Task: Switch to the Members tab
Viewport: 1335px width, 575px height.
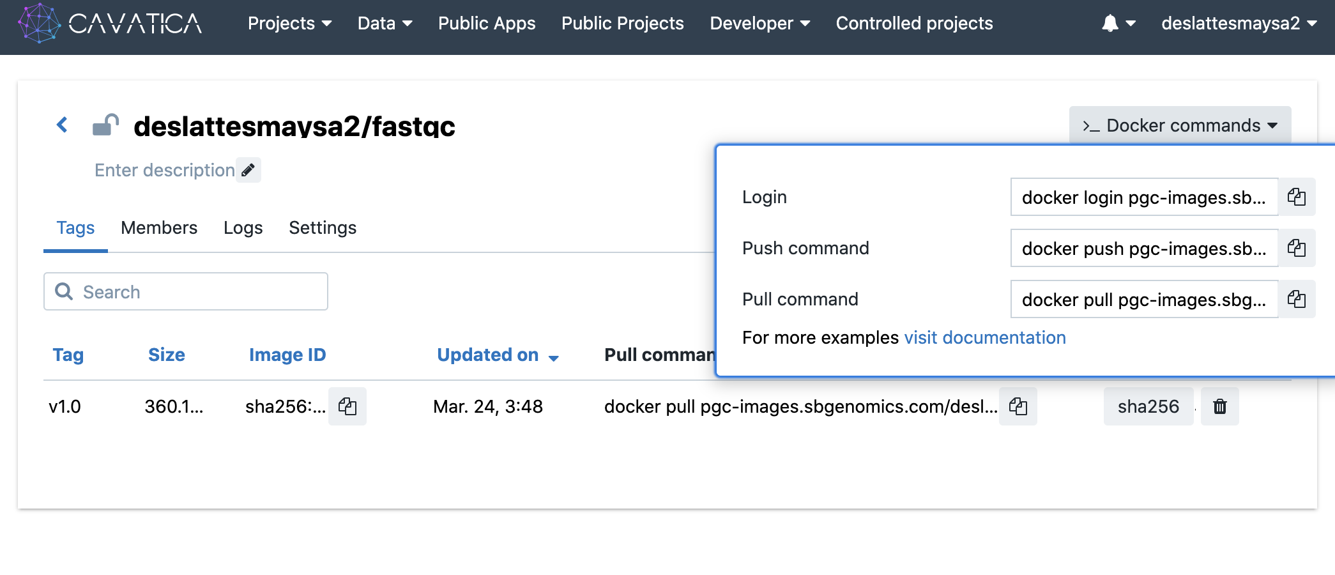Action: point(159,228)
